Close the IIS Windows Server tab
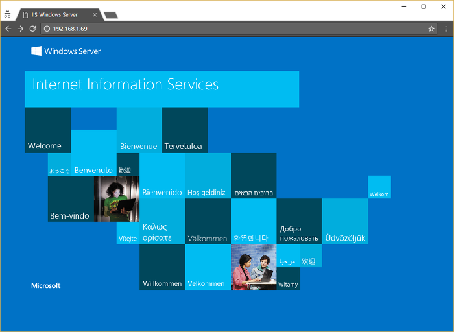The height and width of the screenshot is (332, 454). [x=95, y=15]
